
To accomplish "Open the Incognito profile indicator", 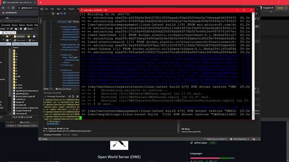I will 266,8.
